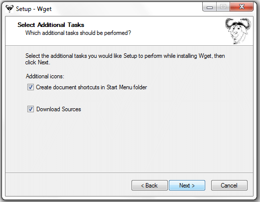Viewport: 260px width, 202px height.
Task: Minimize the Setup - Wget window
Action: tap(210, 7)
